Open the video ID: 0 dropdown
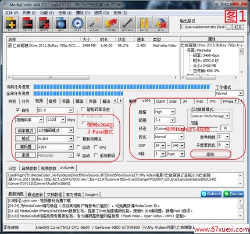250x234 pixels. click(x=55, y=110)
